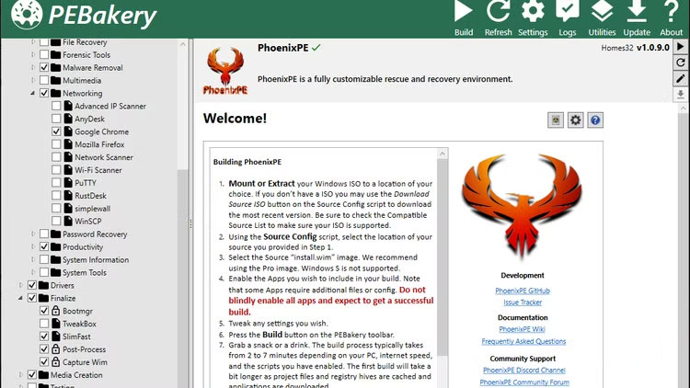Select the RustDesk tree item
This screenshot has height=388, width=690.
click(x=90, y=196)
